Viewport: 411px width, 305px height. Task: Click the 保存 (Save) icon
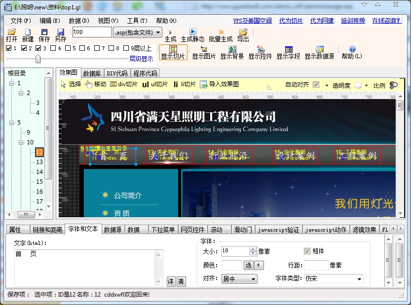coord(44,32)
